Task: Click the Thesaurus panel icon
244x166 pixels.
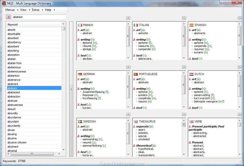Action: click(x=136, y=122)
